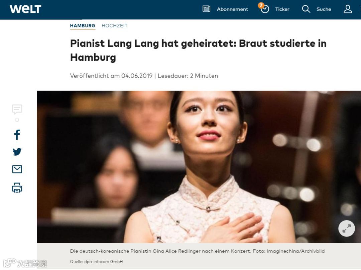The image size is (361, 270).
Task: Open the comments speech bubble icon
Action: (x=17, y=109)
